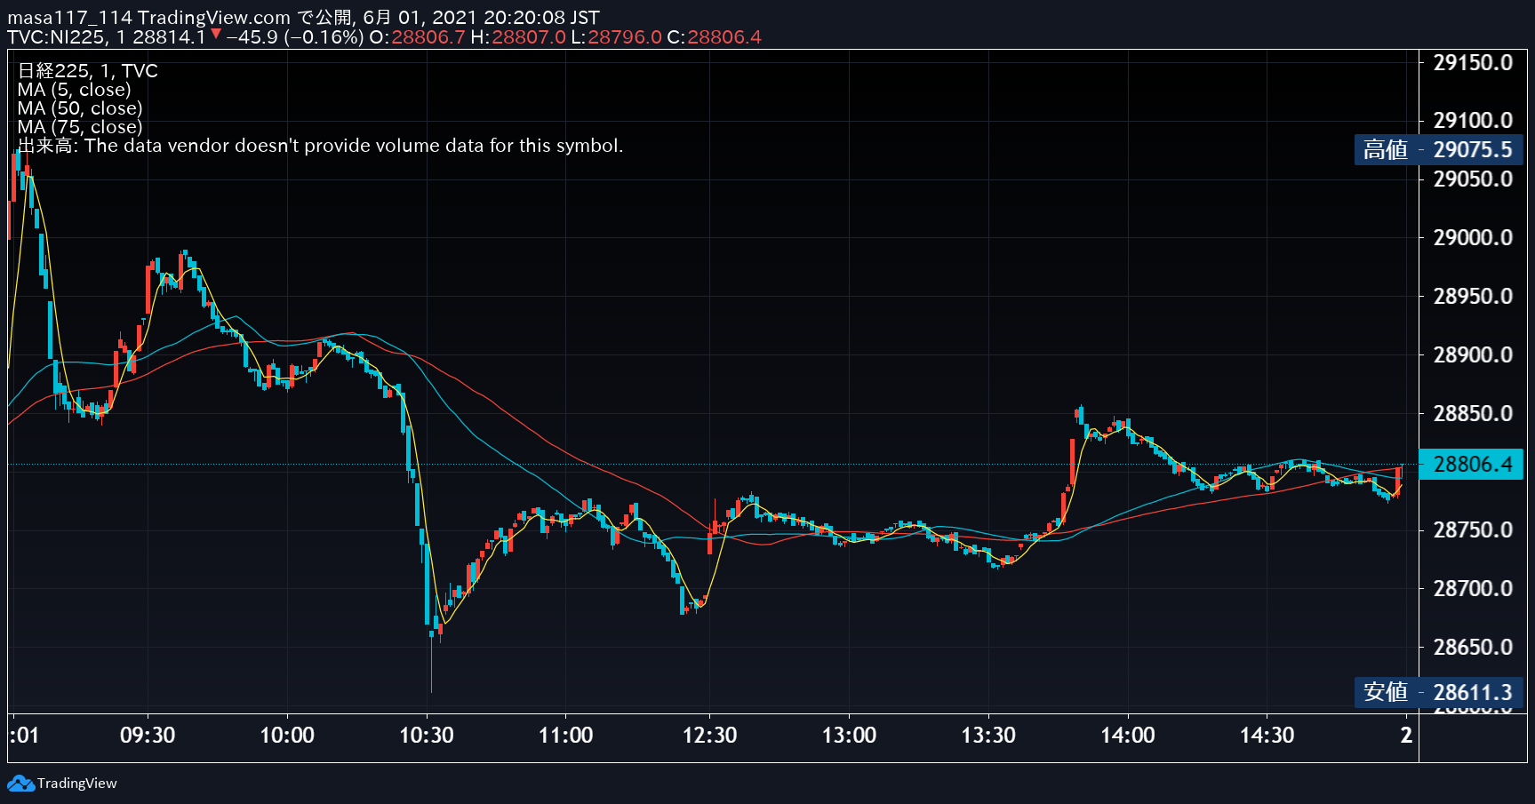Click the 12:30 time axis label

pyautogui.click(x=709, y=736)
